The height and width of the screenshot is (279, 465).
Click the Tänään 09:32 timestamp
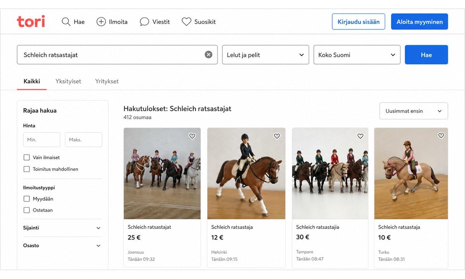click(x=141, y=259)
